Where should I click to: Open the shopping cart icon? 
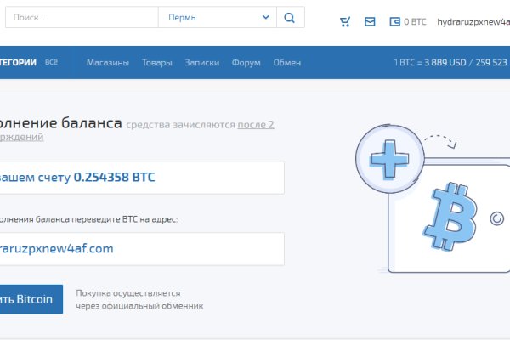344,22
